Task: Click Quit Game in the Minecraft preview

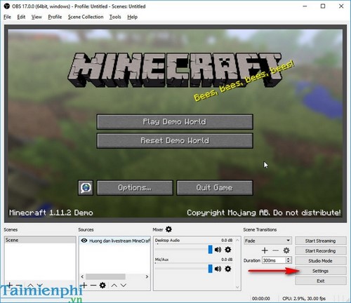Action: [x=215, y=188]
